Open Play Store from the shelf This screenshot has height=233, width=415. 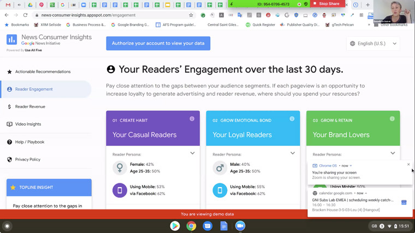175,226
